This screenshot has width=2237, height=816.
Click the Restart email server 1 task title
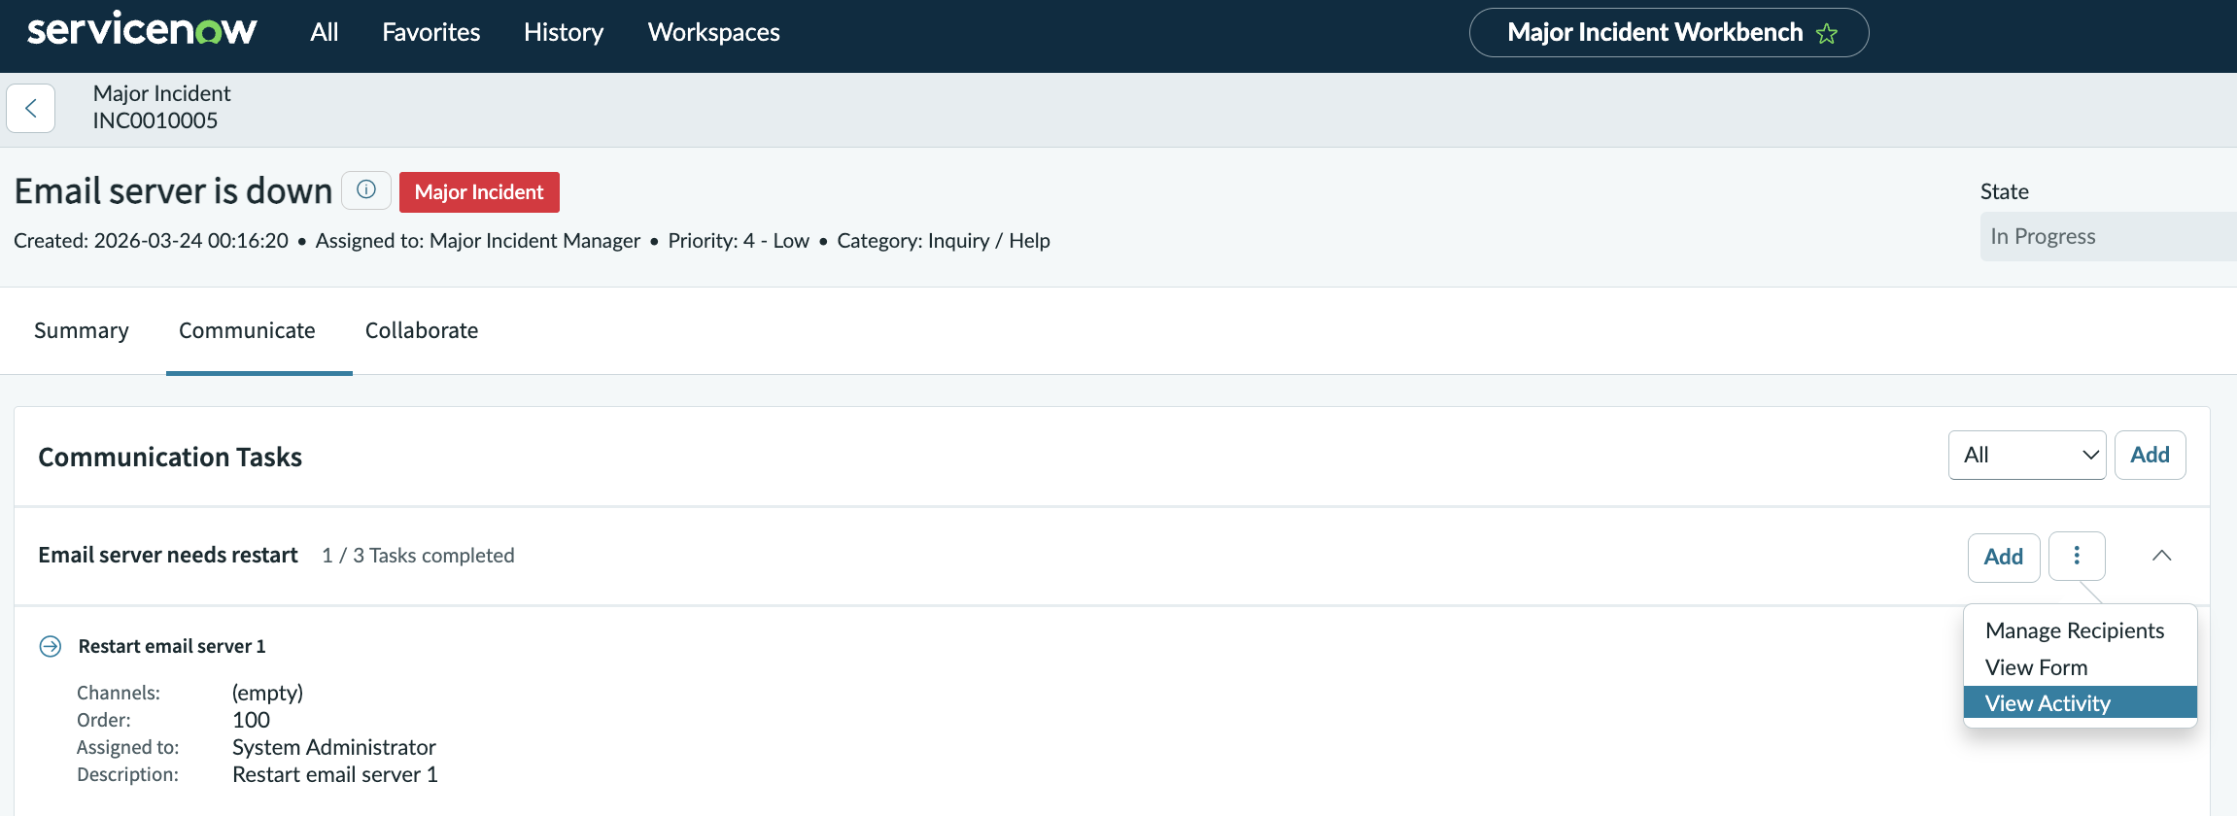click(172, 646)
